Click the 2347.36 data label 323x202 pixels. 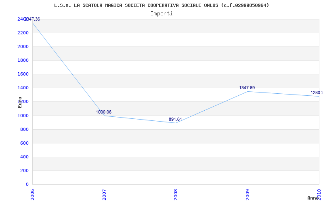click(x=32, y=19)
